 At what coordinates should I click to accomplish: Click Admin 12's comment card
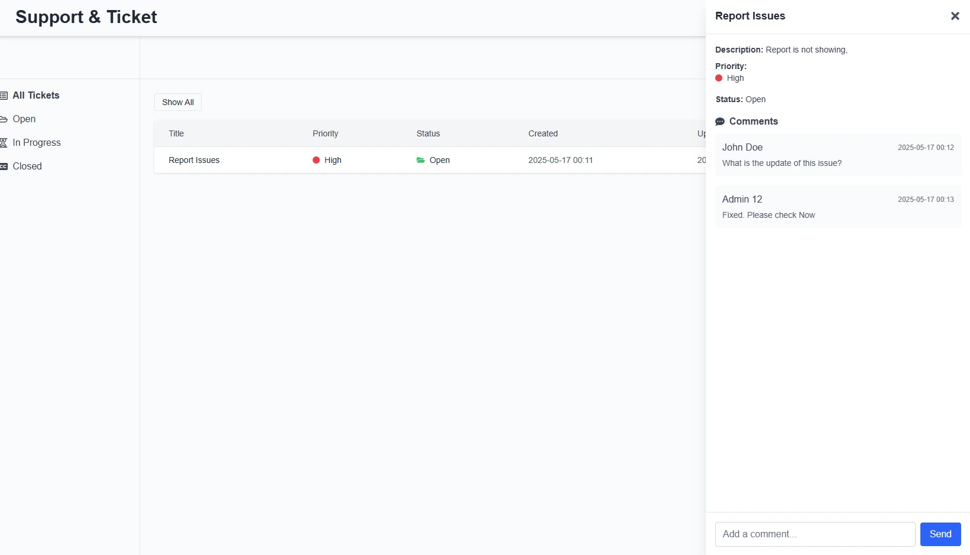[837, 207]
